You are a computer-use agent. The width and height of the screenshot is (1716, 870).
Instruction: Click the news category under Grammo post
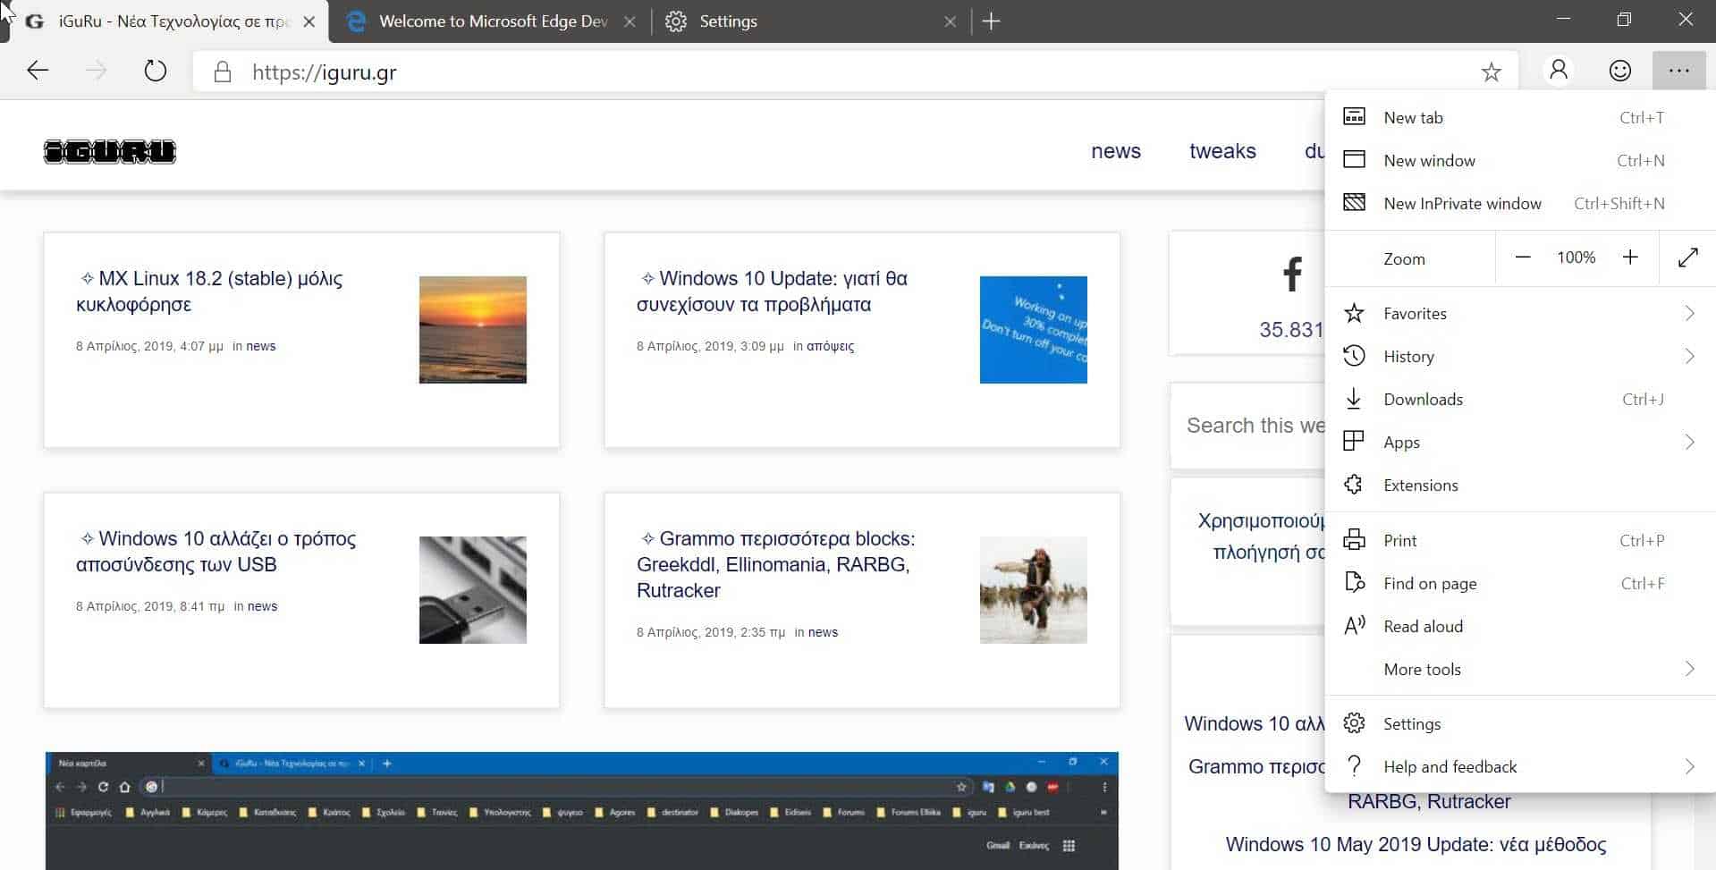pyautogui.click(x=823, y=632)
